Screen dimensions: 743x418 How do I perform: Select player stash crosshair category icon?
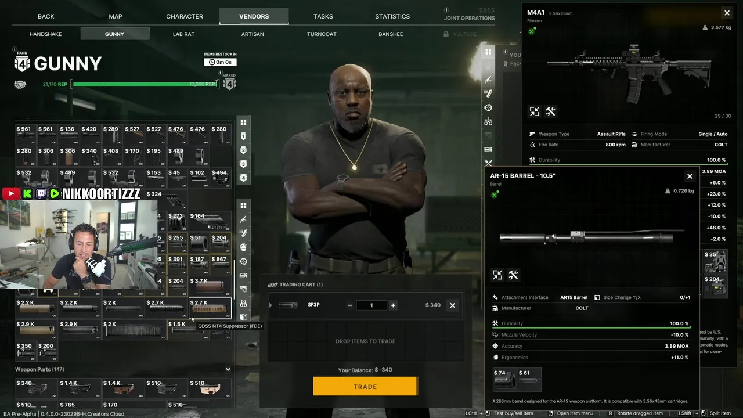(488, 107)
